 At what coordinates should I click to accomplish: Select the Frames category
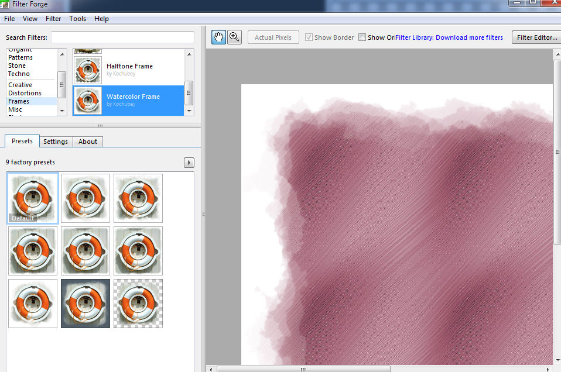(x=19, y=101)
